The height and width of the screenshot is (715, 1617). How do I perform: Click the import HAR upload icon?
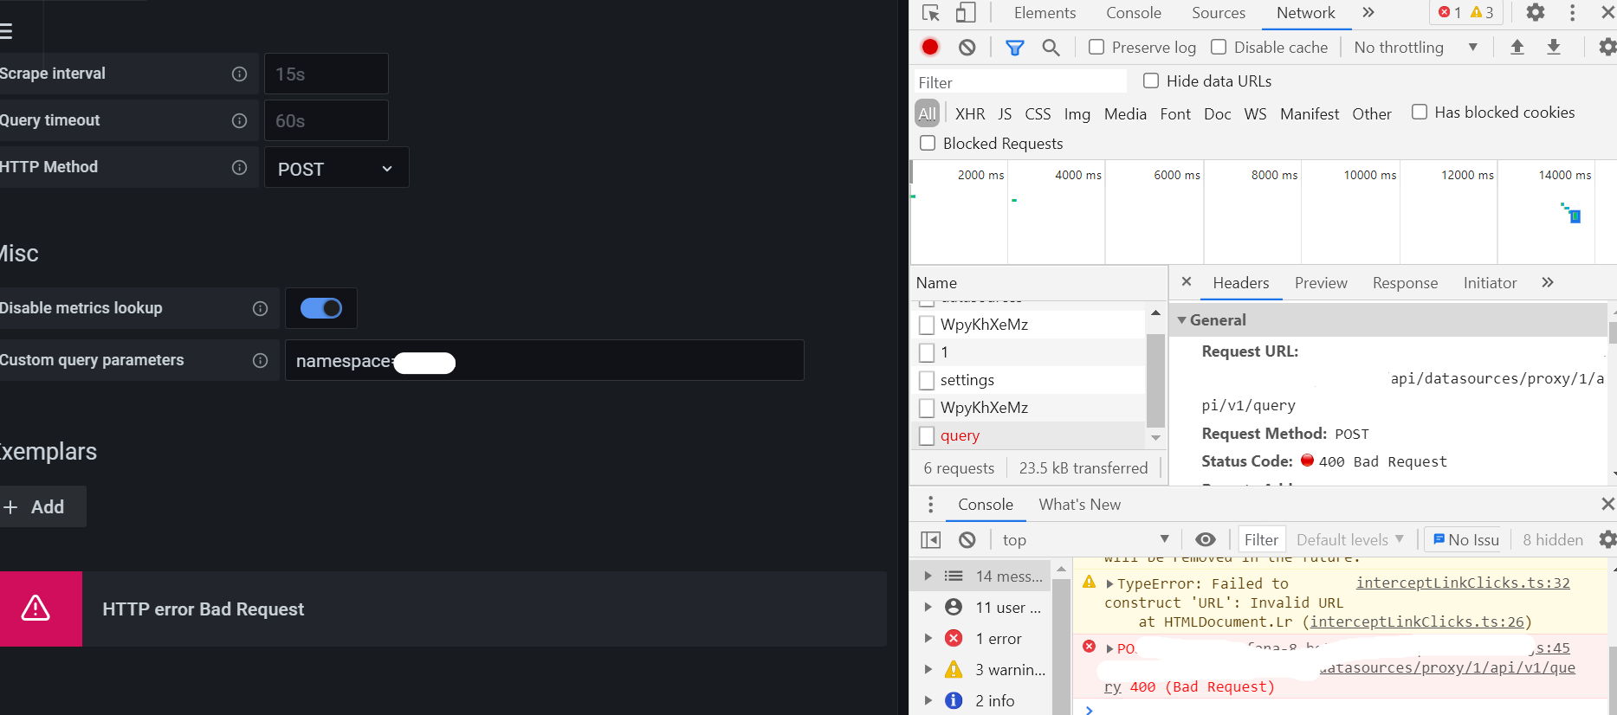[1517, 48]
